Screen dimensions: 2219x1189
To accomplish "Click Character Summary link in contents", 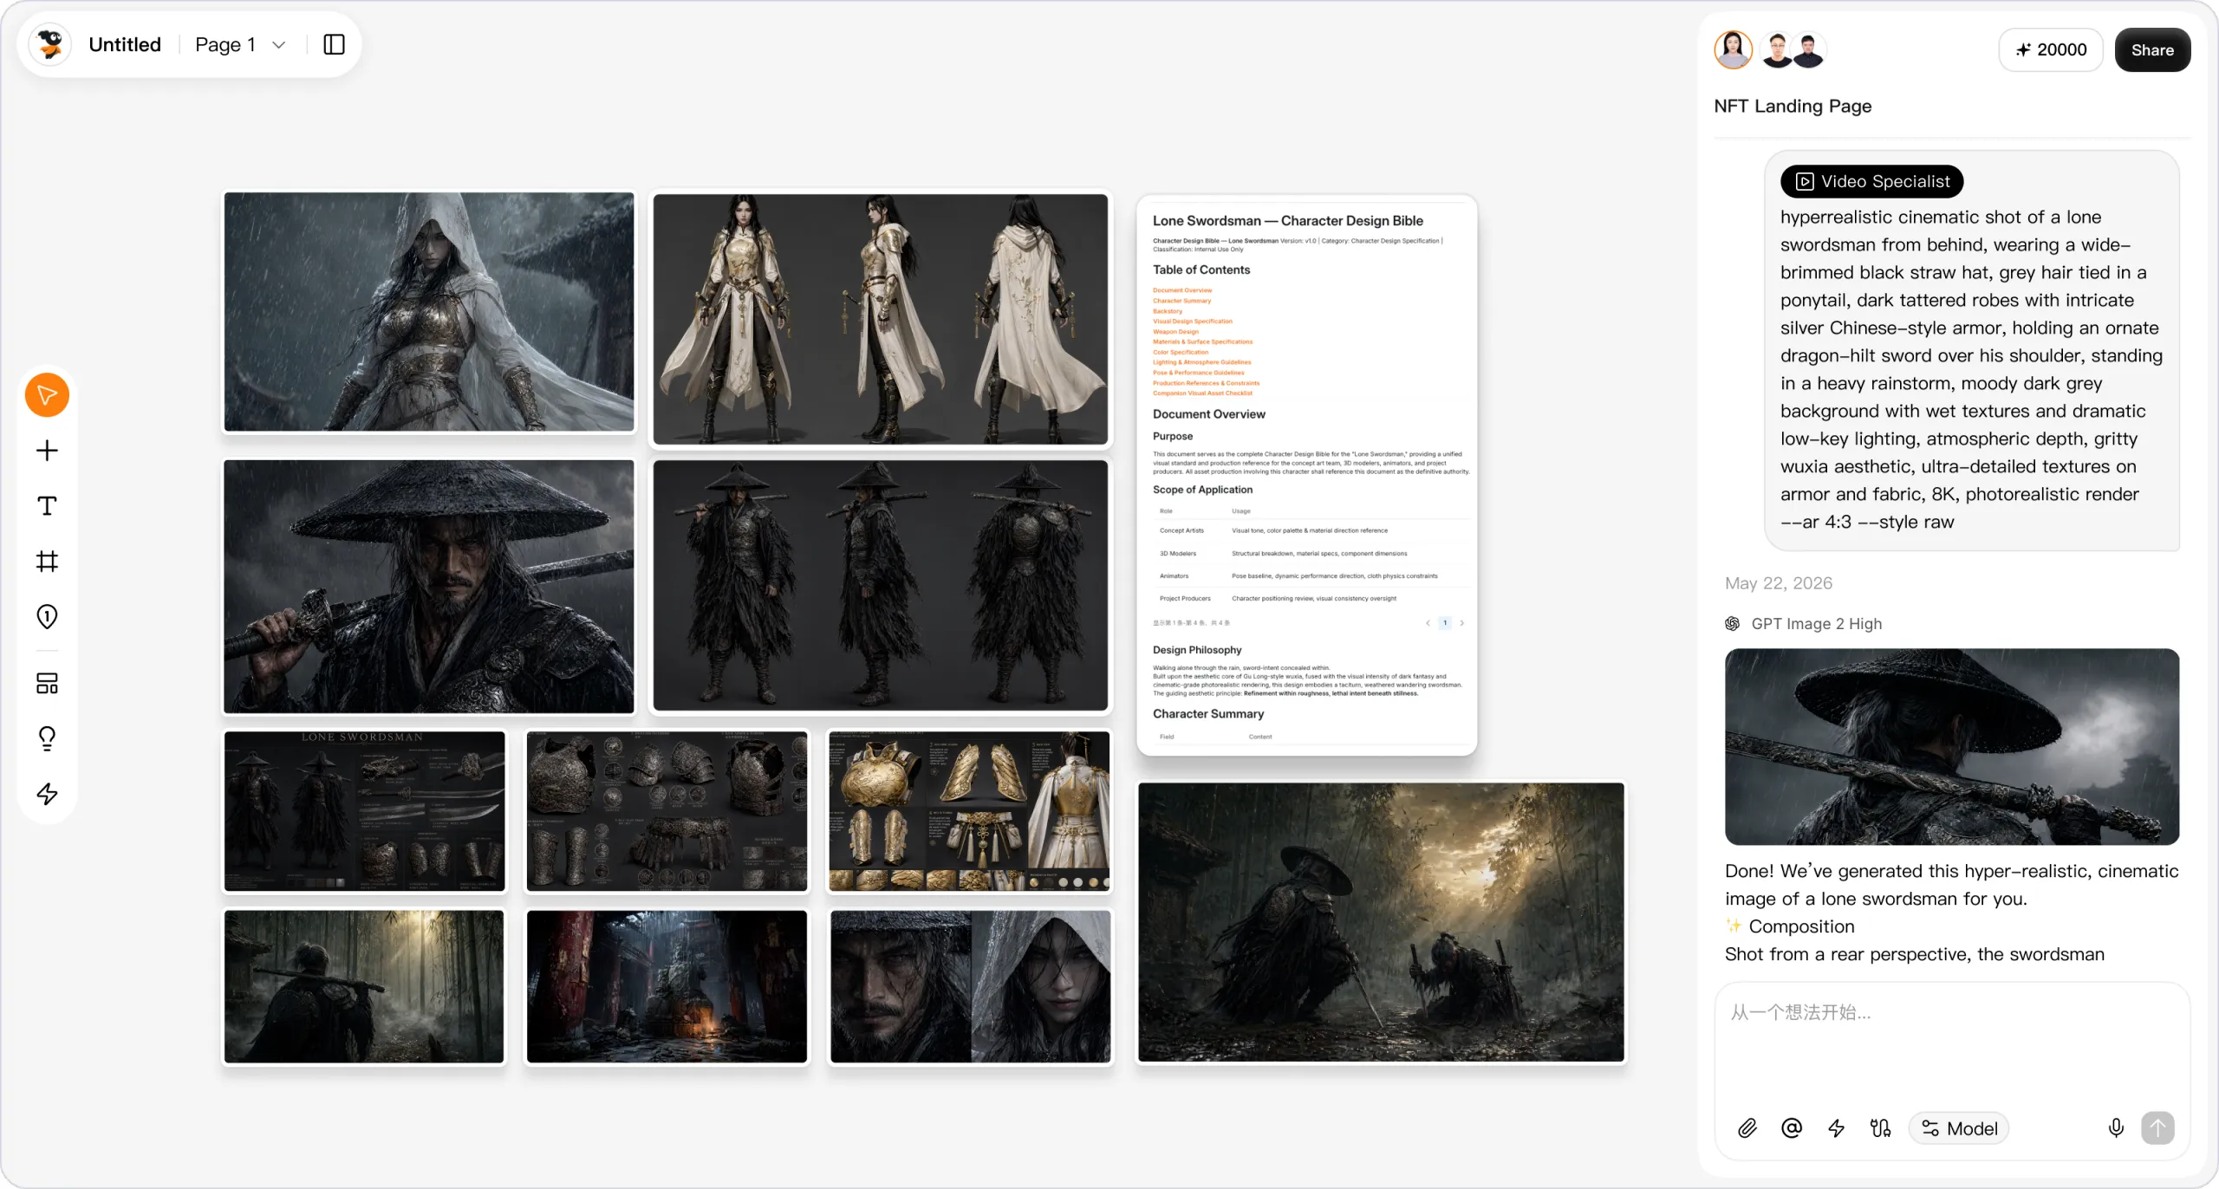I will tap(1181, 301).
